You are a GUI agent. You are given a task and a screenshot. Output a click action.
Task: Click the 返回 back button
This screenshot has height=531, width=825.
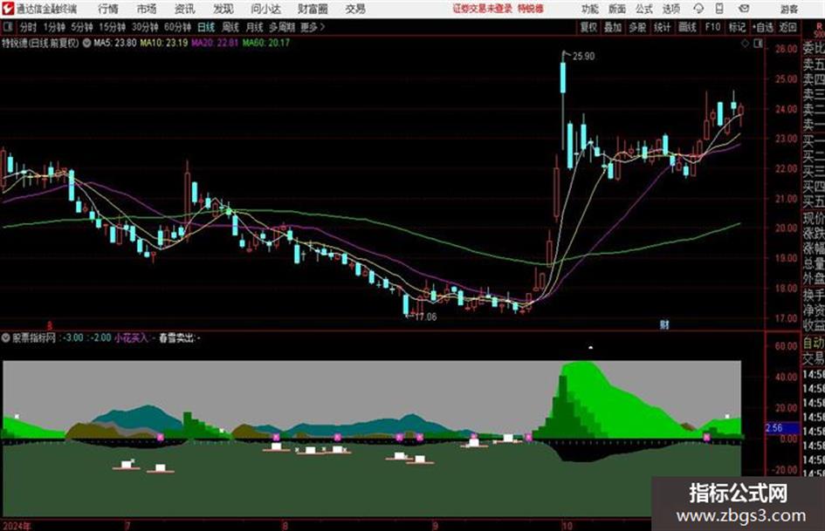coord(787,27)
